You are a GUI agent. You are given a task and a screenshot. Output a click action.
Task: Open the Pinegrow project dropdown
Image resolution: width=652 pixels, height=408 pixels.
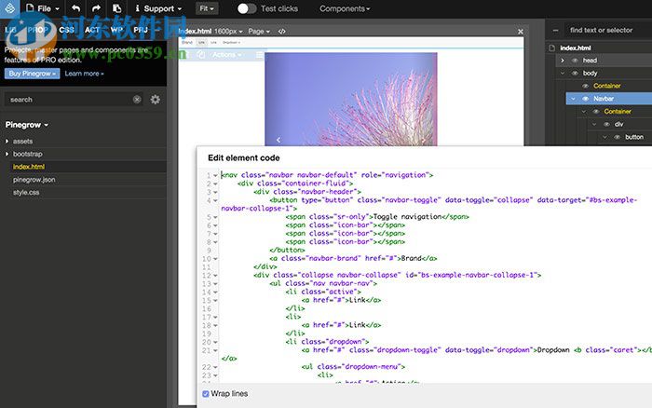coord(27,125)
